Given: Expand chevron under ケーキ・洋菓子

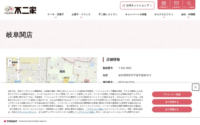Looking at the screenshot, I should pyautogui.click(x=56, y=17).
